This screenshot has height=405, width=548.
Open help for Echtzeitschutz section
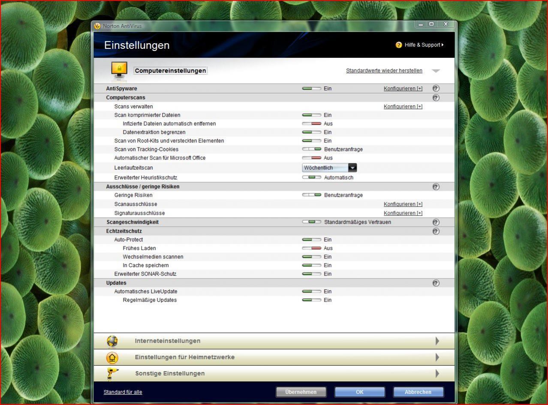click(436, 231)
